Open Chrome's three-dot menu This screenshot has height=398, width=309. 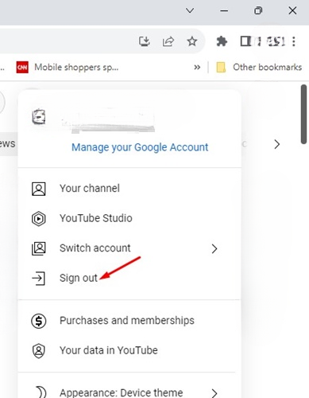click(294, 41)
